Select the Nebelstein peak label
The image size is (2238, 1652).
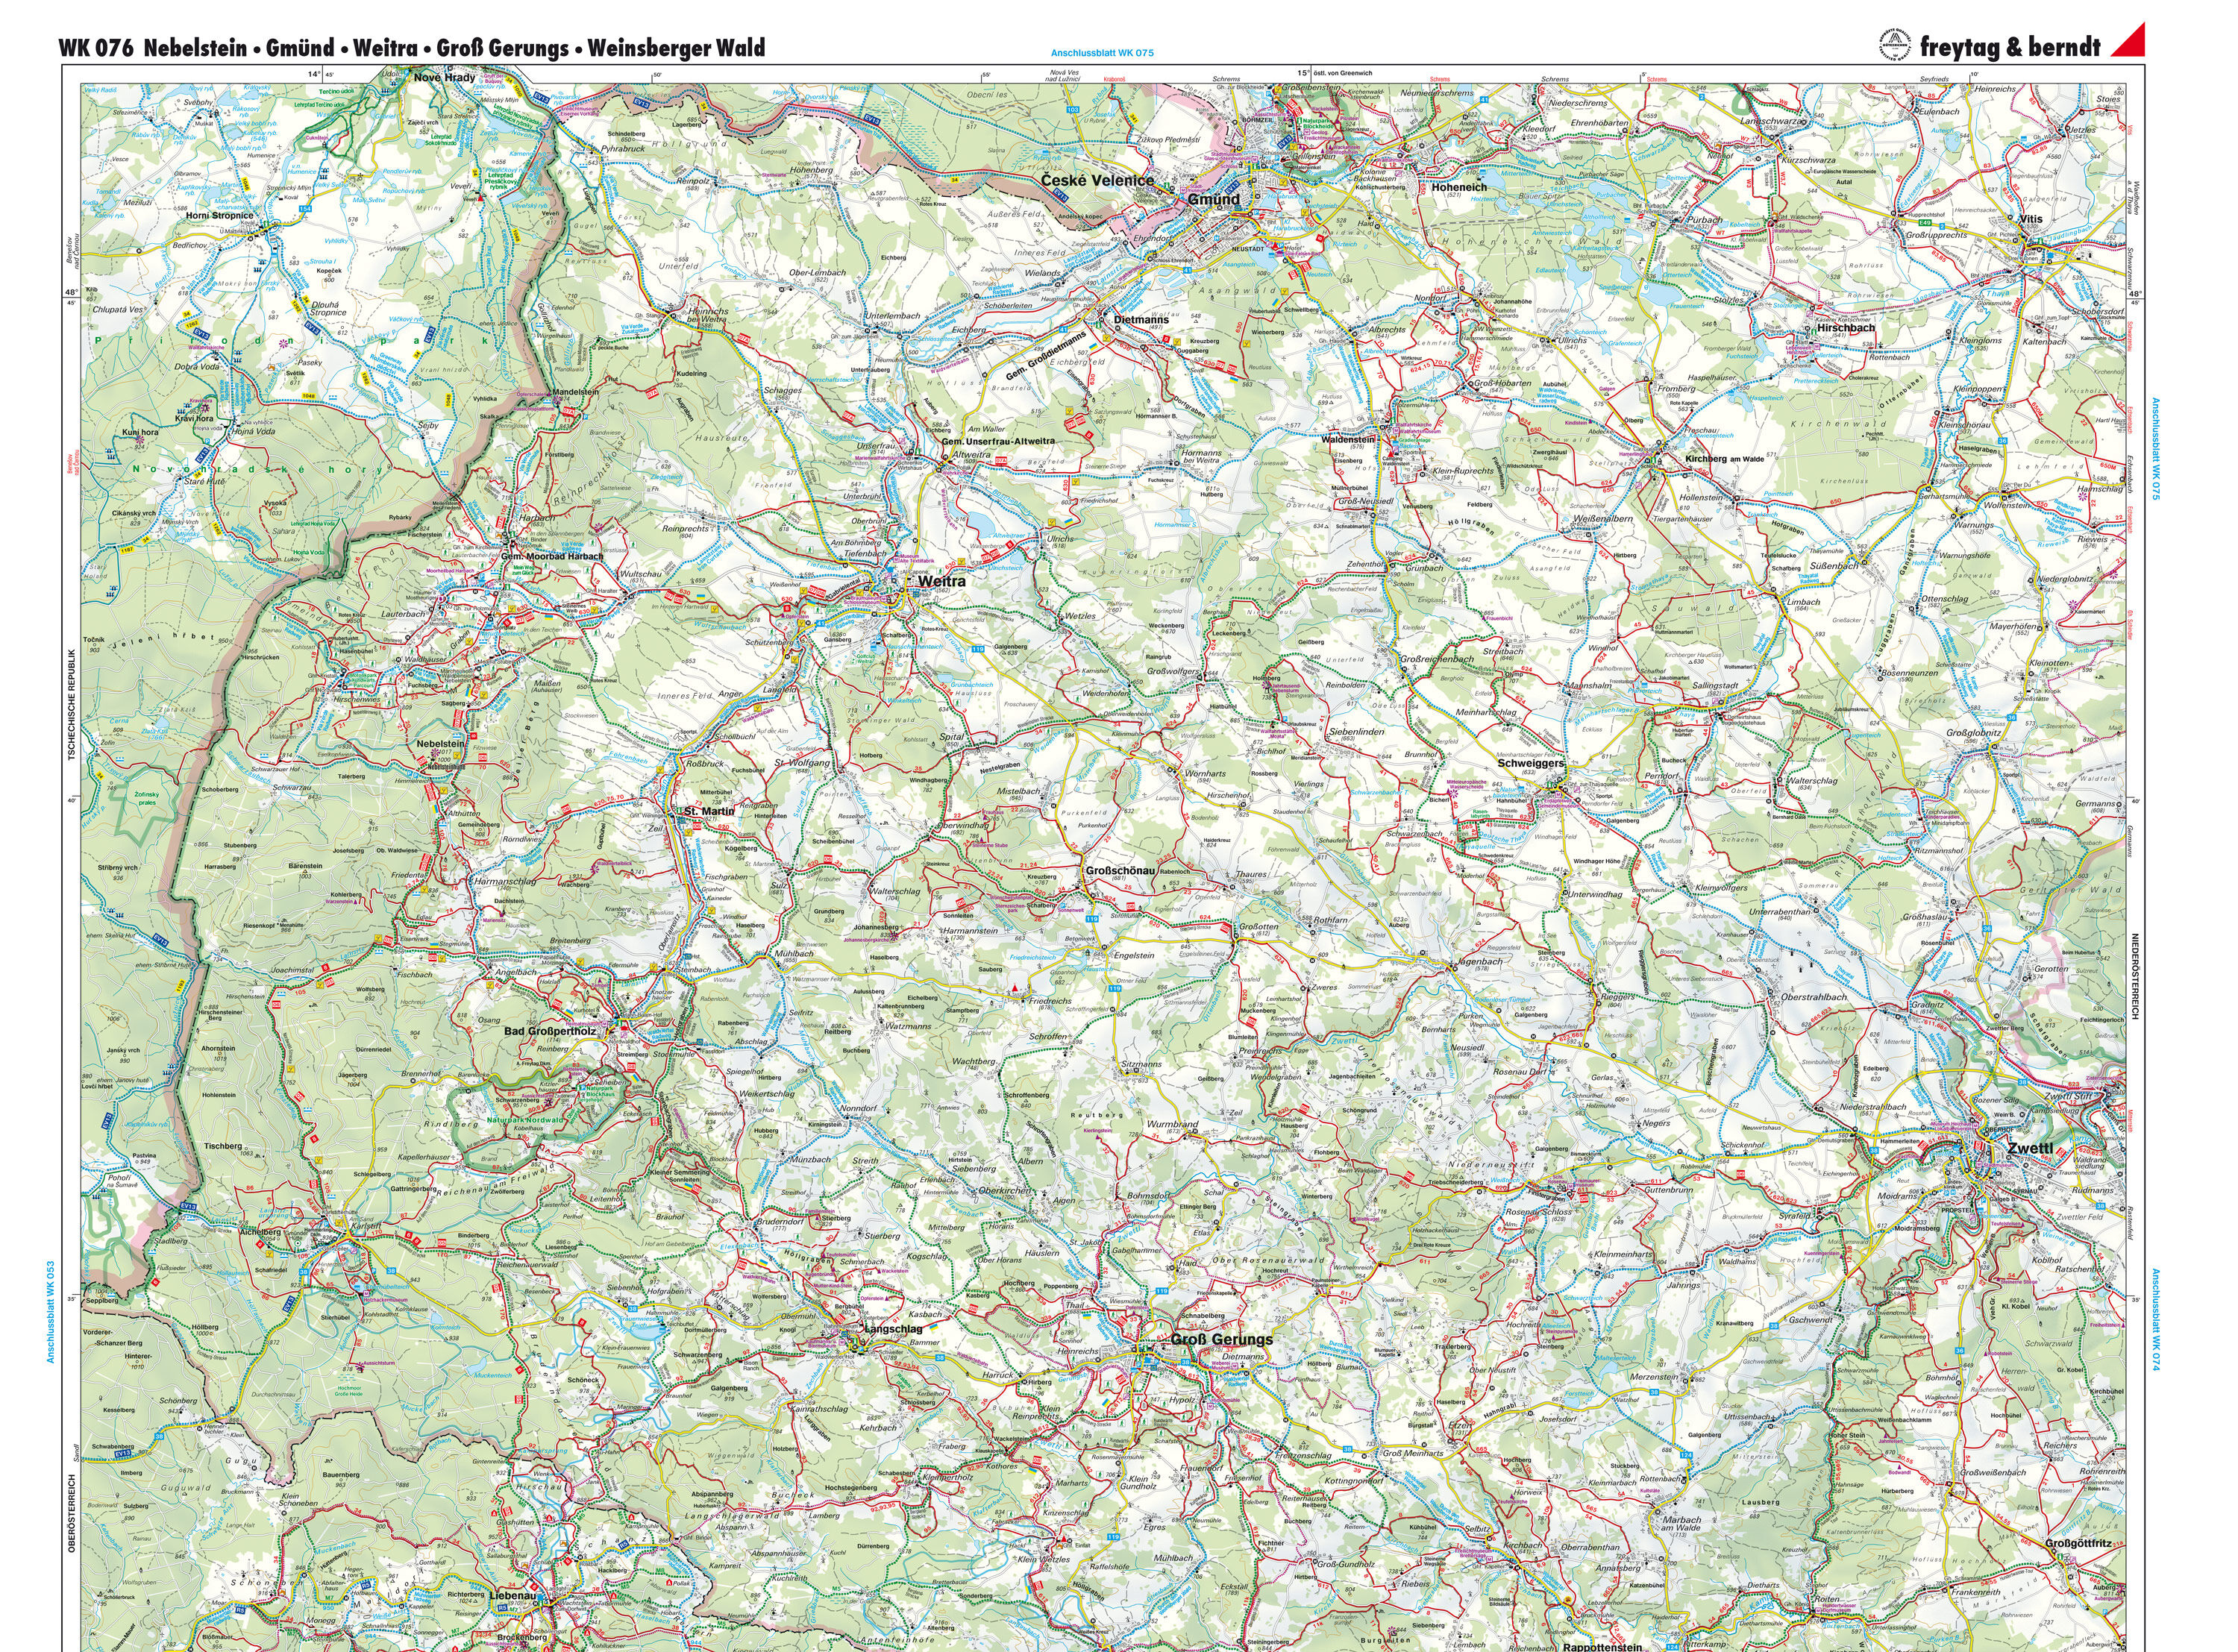tap(440, 744)
